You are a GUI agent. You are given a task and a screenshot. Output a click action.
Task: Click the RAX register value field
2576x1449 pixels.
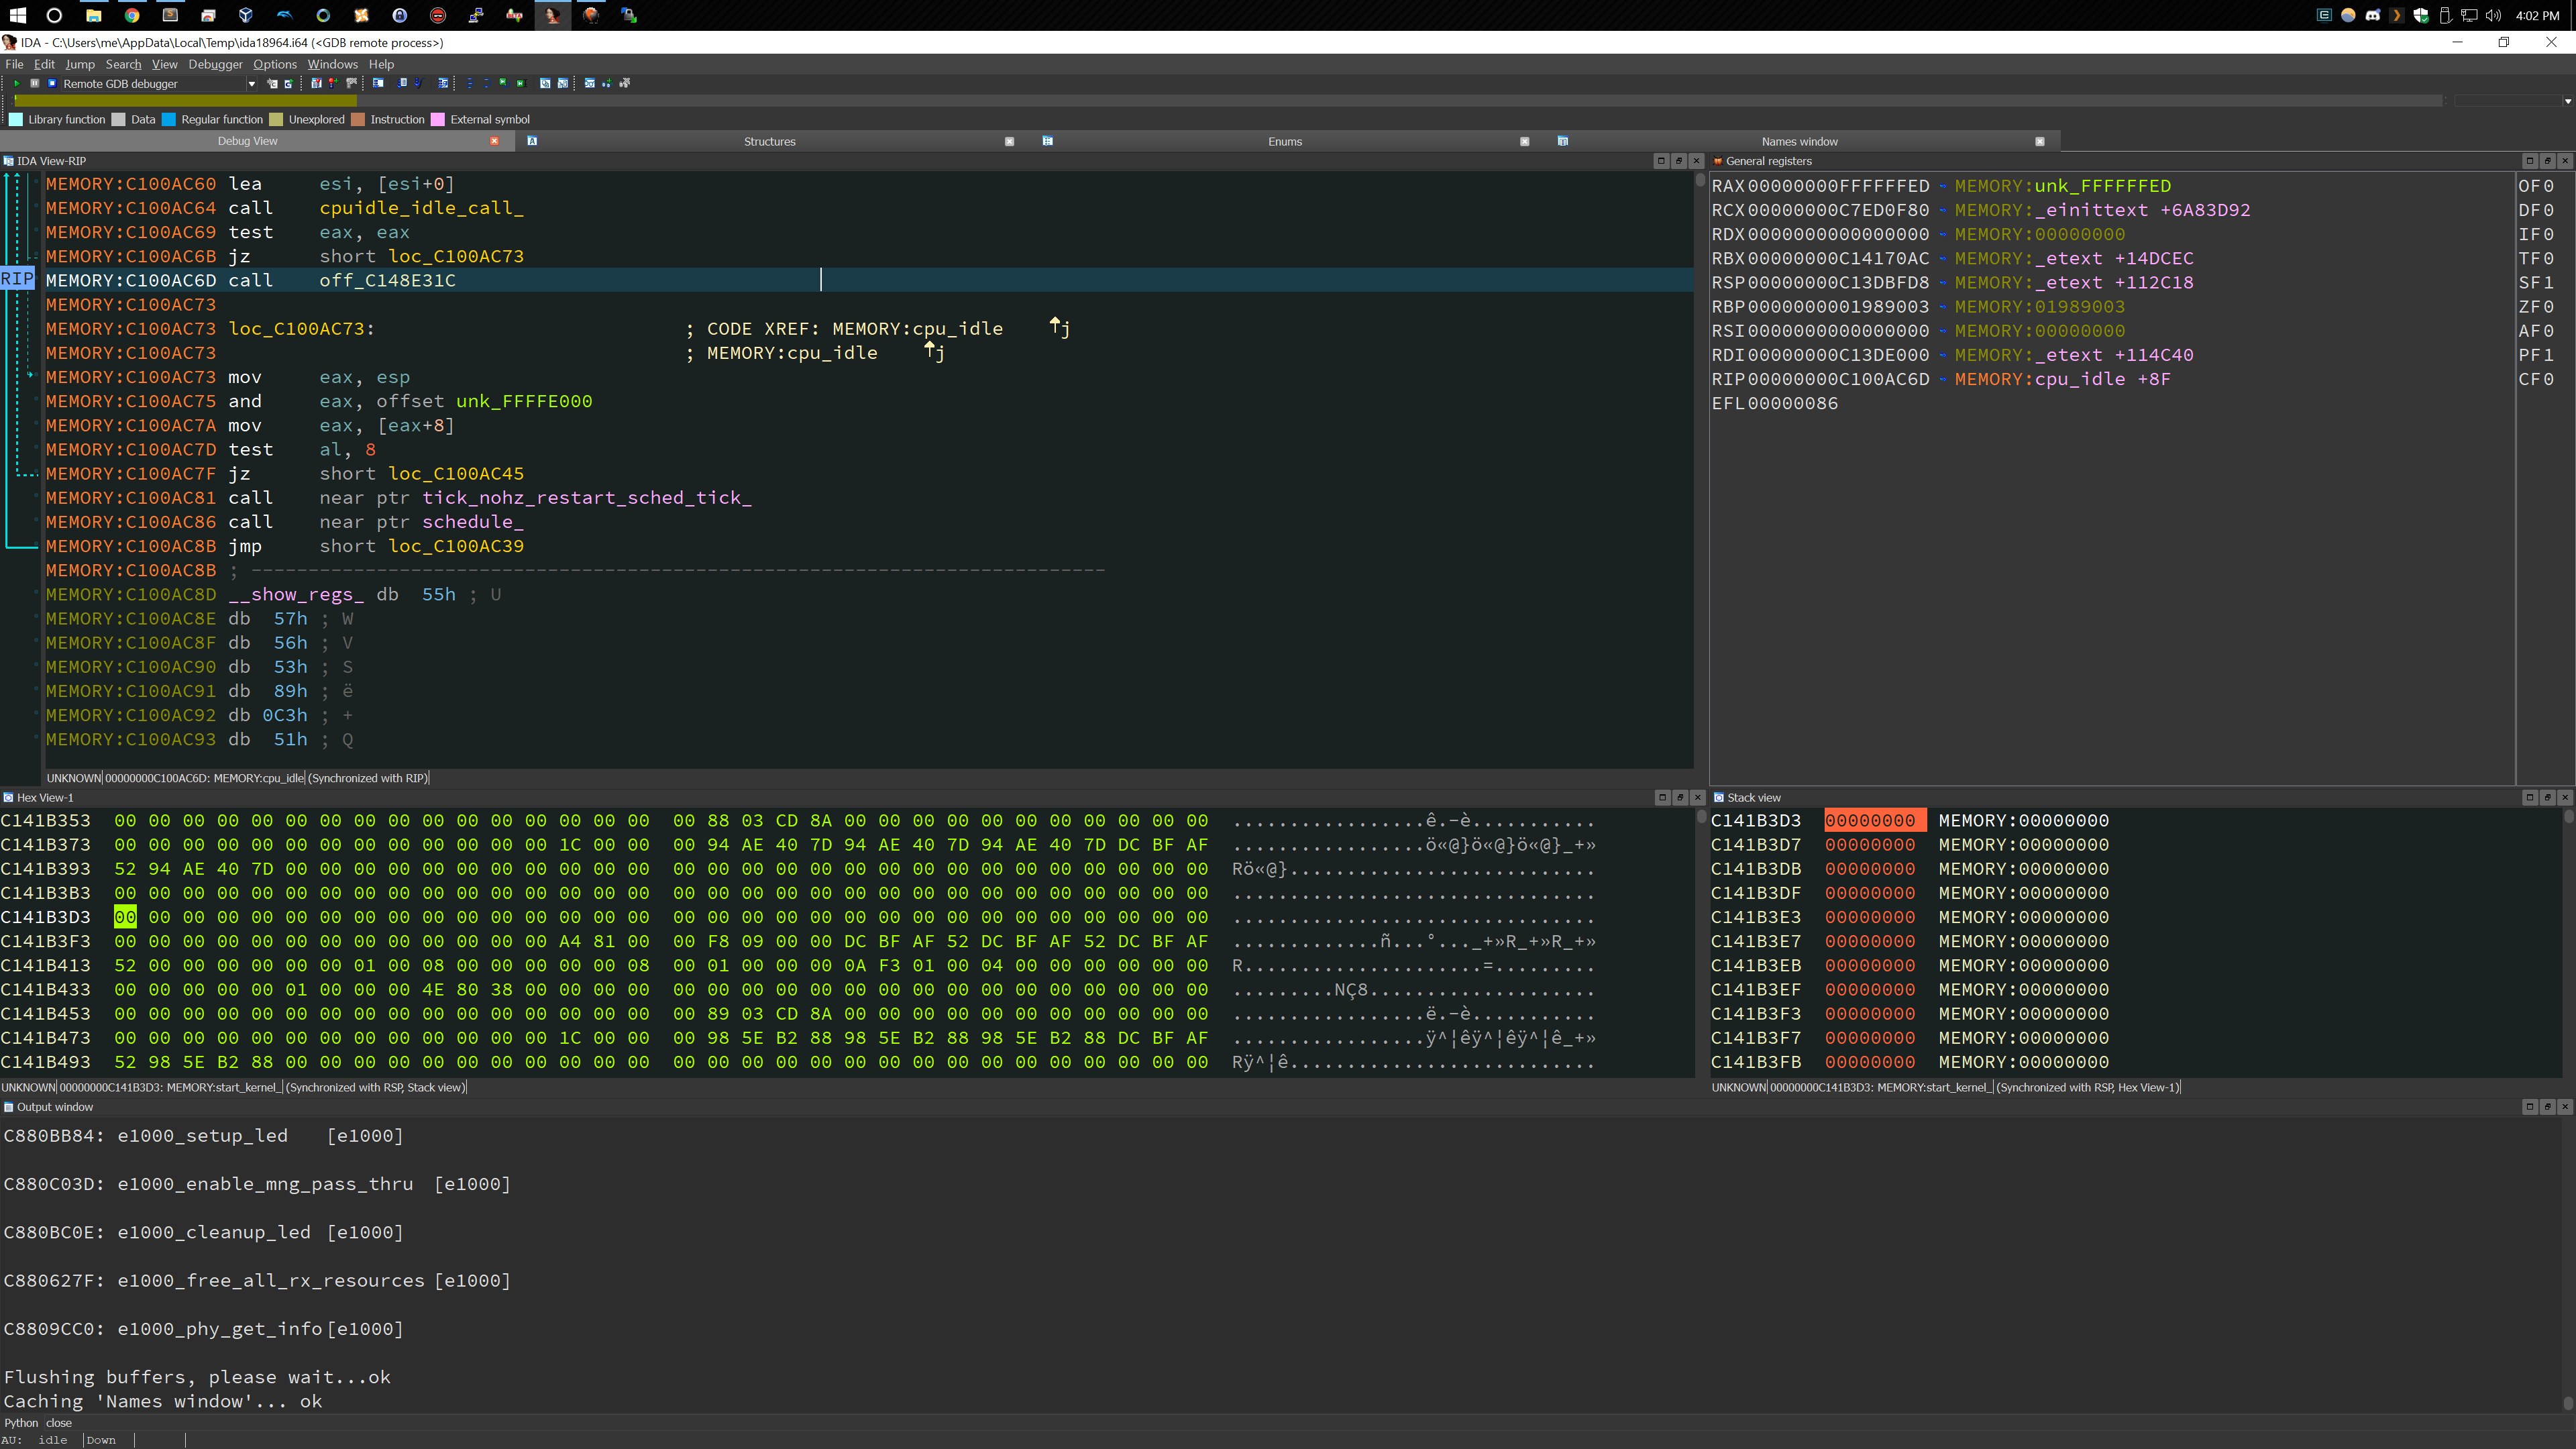1838,186
